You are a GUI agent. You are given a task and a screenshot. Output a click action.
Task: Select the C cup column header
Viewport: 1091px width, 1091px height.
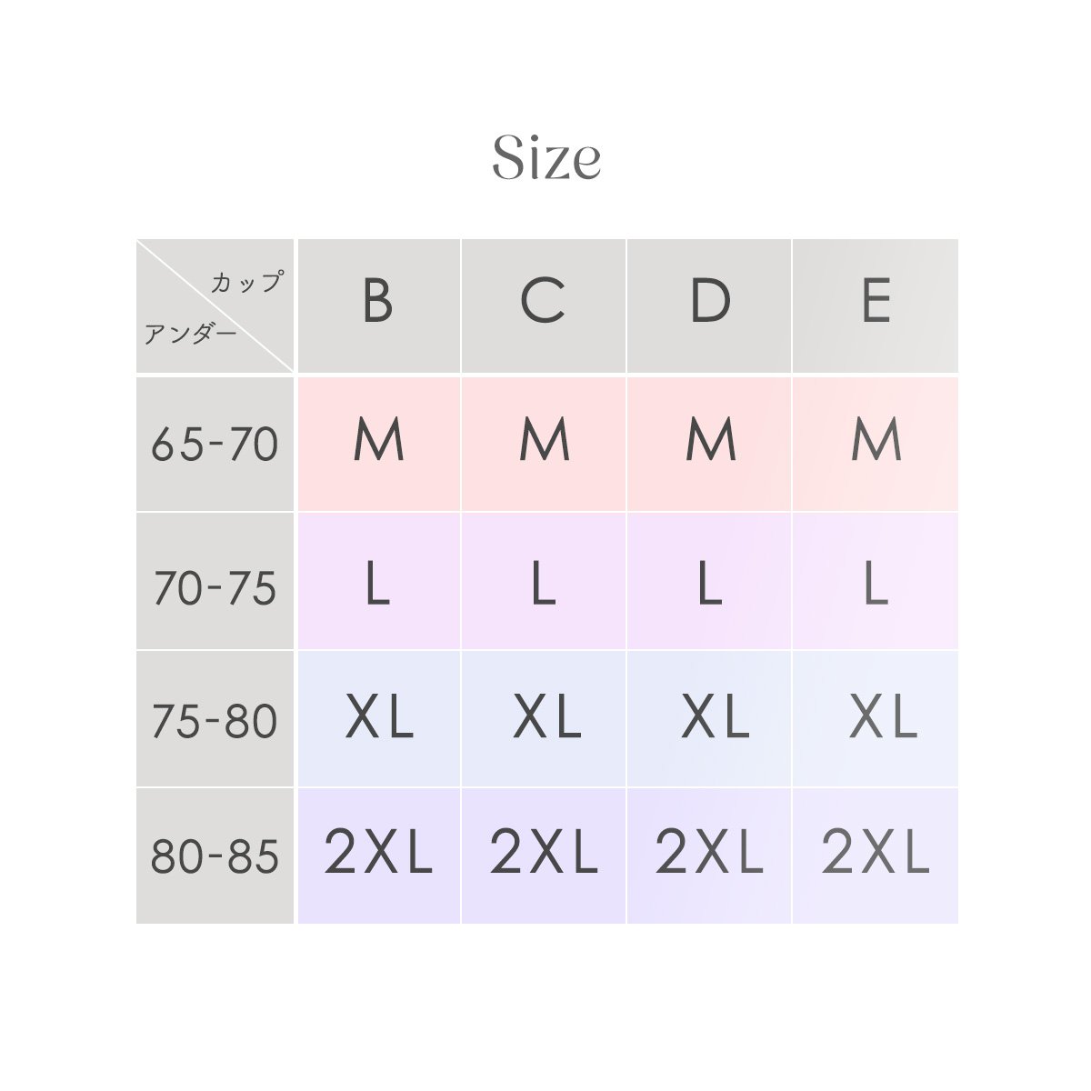click(x=544, y=306)
